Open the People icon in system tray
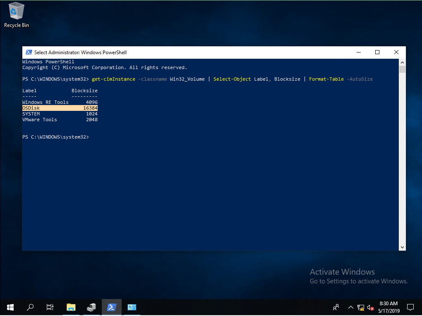The height and width of the screenshot is (316, 422). (336, 307)
